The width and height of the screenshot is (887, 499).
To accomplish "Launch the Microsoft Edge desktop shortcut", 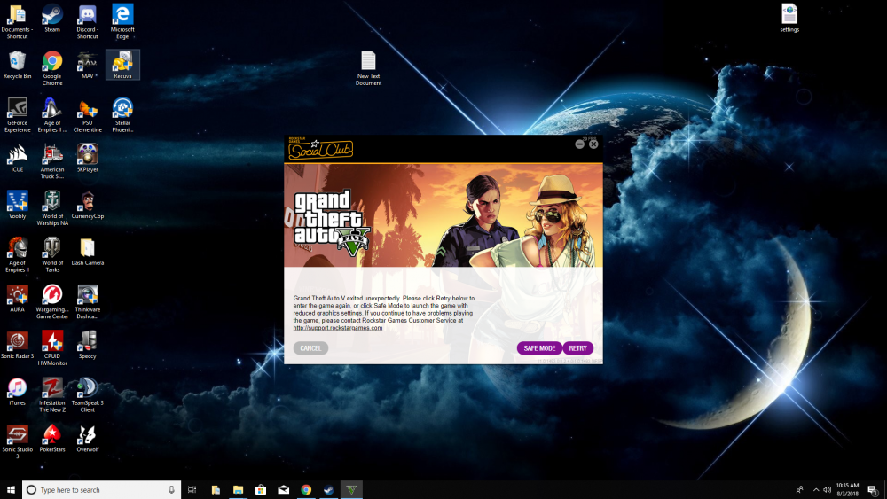I will [122, 21].
